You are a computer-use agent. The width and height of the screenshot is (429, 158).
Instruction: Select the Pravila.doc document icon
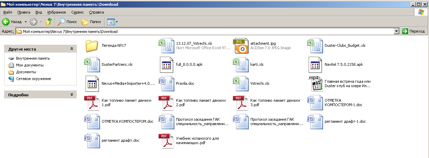[167, 83]
